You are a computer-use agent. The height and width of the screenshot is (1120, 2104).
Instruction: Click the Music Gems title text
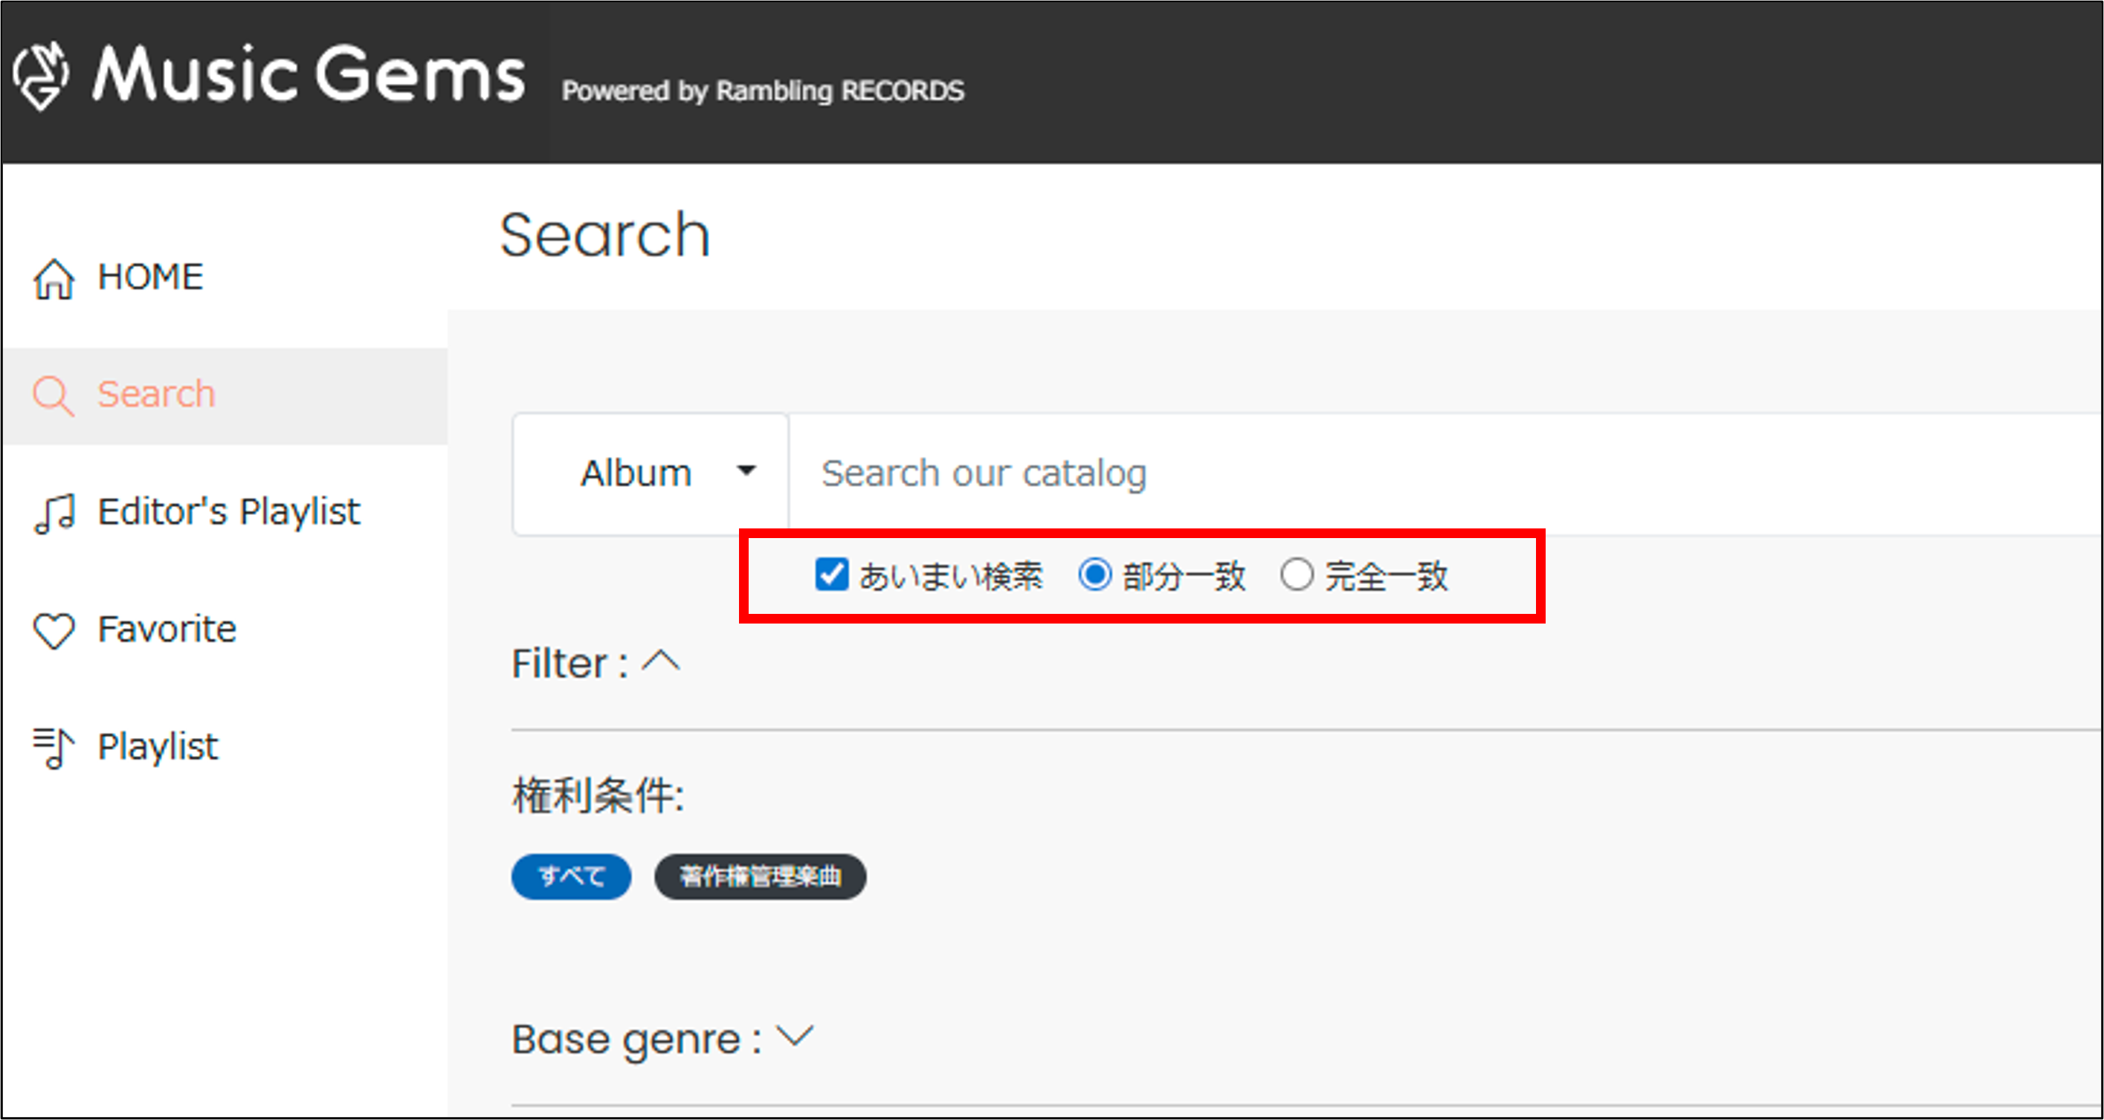click(x=309, y=75)
